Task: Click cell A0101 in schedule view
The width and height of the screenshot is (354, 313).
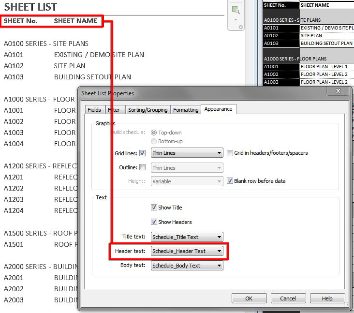Action: click(x=281, y=28)
